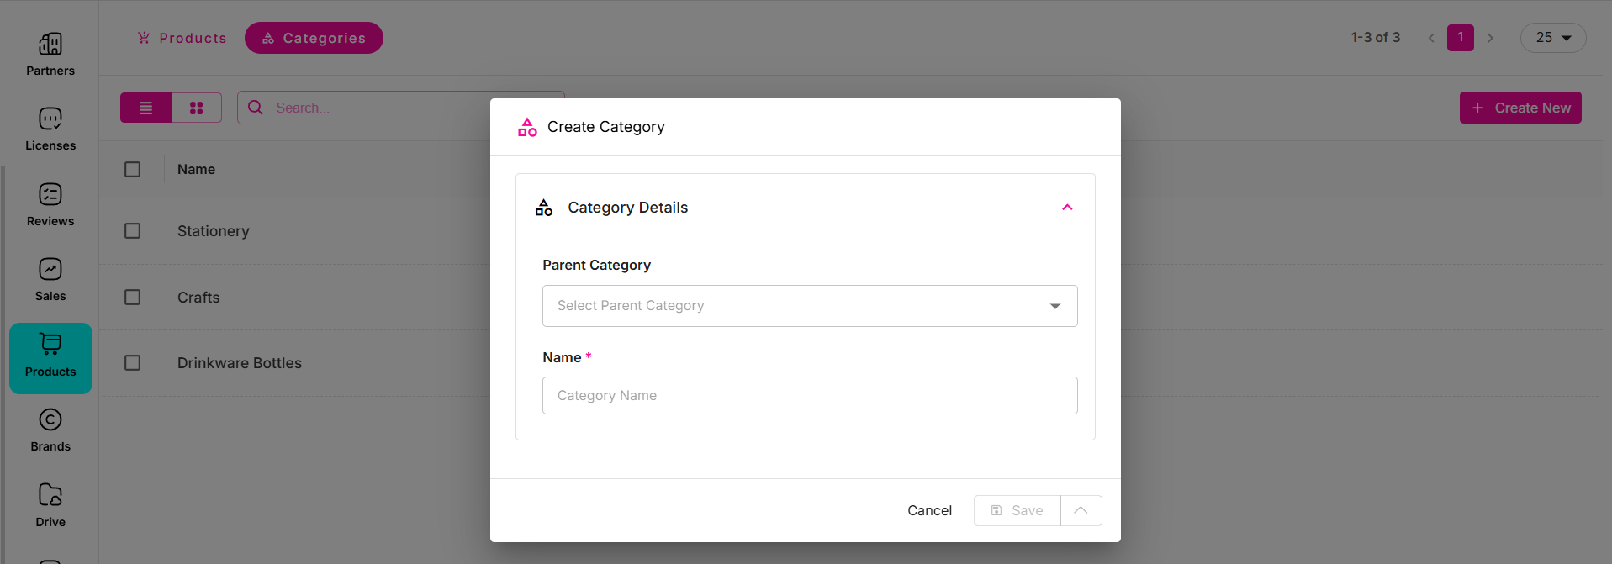Open the Drive sidebar section
Image resolution: width=1612 pixels, height=564 pixels.
(50, 505)
